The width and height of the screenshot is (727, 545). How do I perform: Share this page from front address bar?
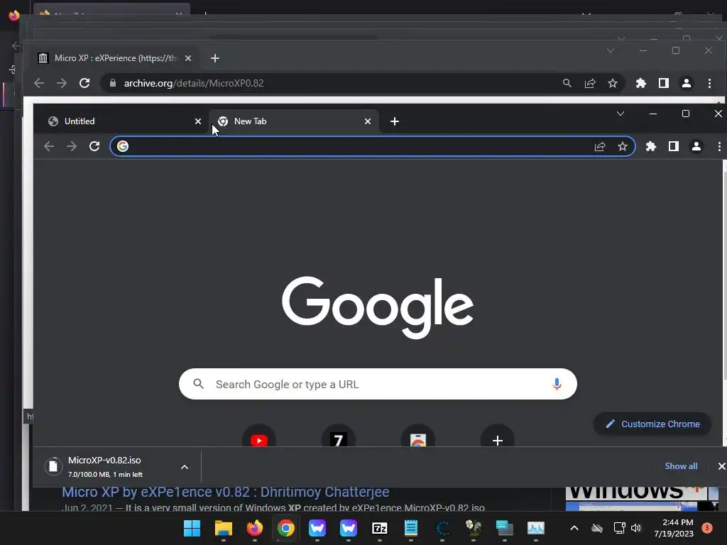point(600,146)
